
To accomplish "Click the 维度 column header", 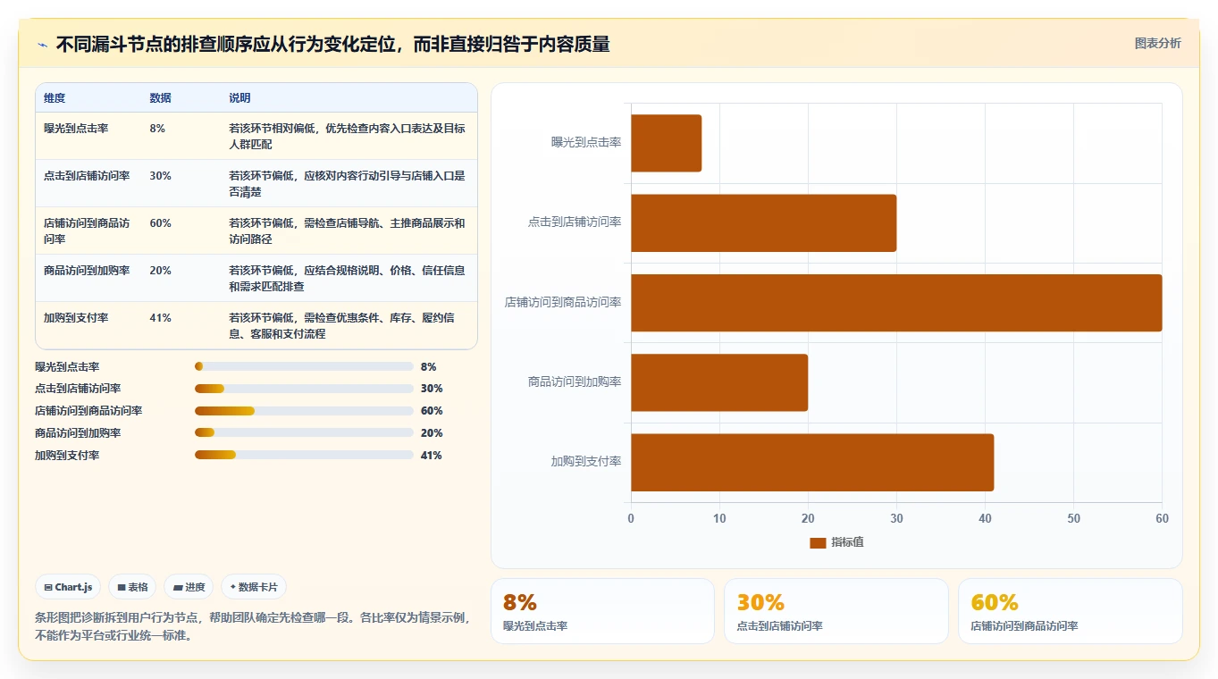I will [x=55, y=98].
